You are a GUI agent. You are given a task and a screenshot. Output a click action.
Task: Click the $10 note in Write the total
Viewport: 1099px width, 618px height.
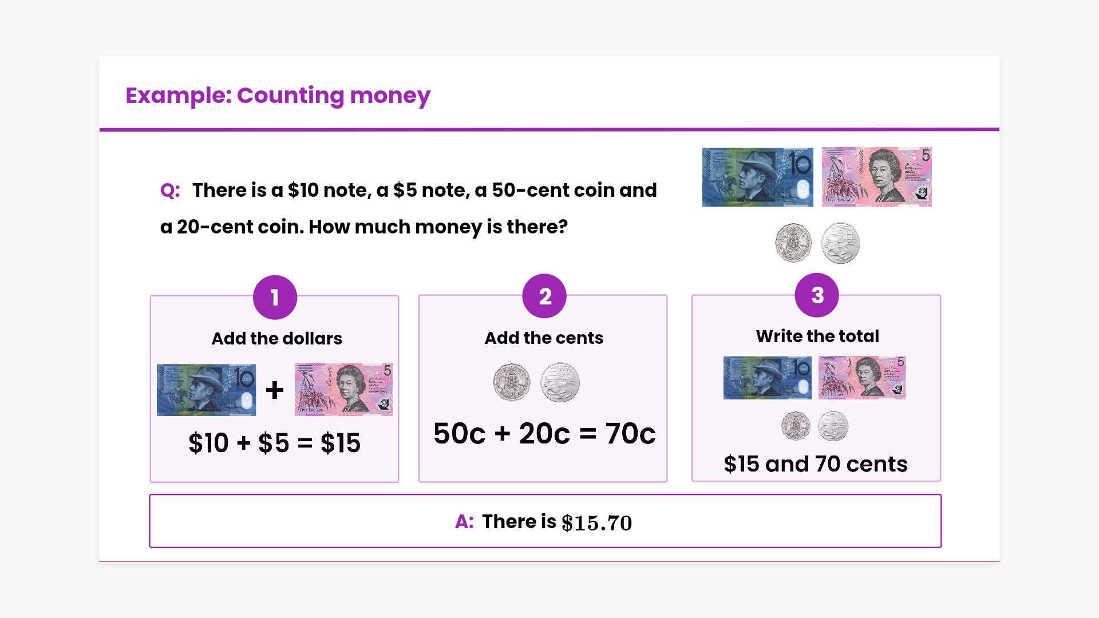pyautogui.click(x=767, y=378)
